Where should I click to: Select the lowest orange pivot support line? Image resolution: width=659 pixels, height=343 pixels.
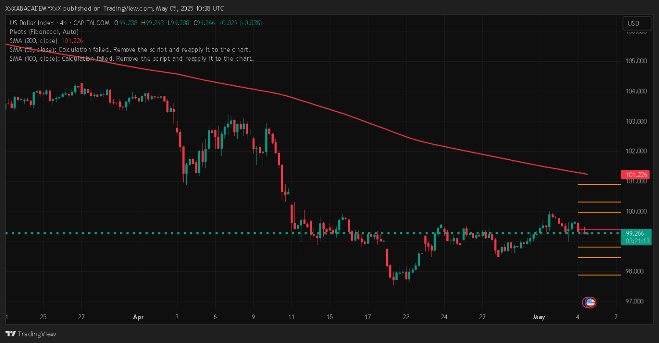[599, 275]
